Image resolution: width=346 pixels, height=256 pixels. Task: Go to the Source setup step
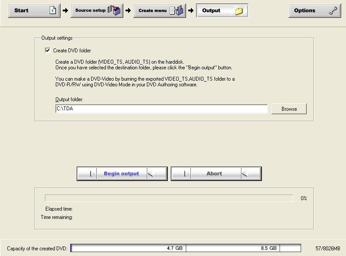coord(97,10)
